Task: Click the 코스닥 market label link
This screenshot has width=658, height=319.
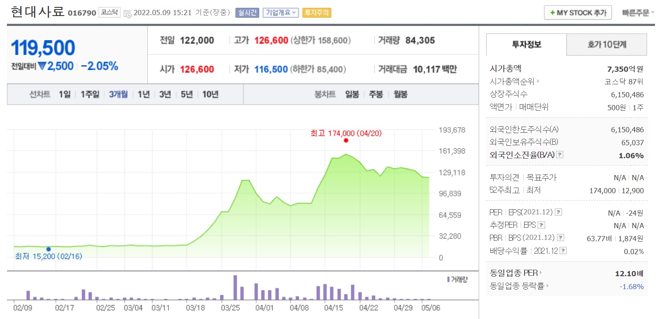Action: point(109,13)
